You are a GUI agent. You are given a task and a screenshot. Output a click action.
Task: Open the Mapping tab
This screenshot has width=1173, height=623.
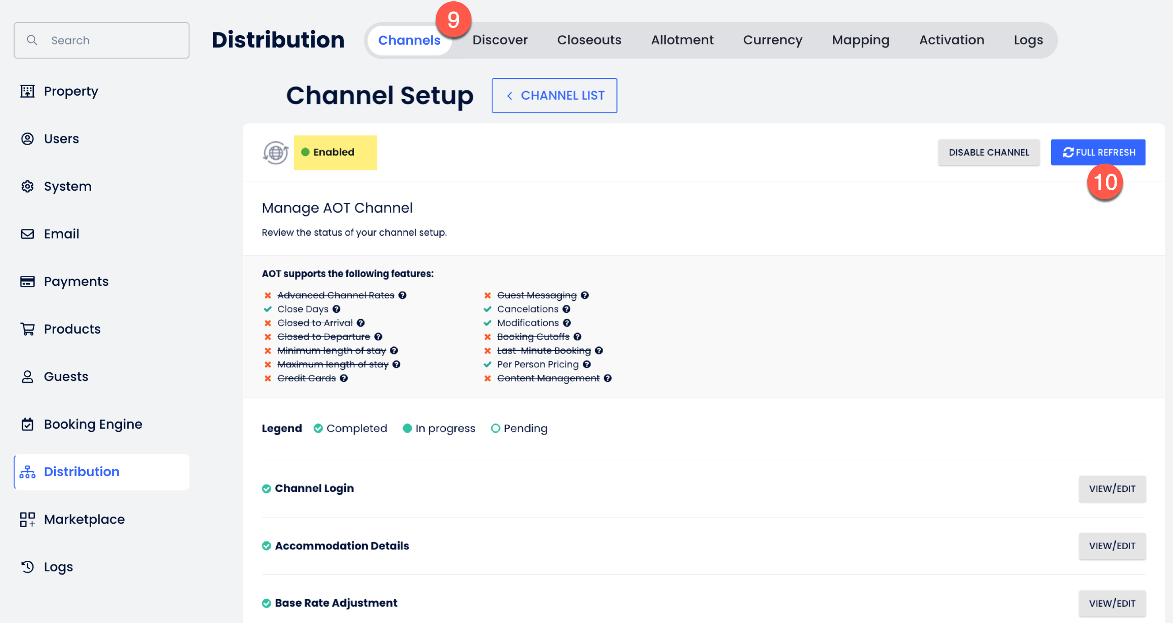(860, 40)
